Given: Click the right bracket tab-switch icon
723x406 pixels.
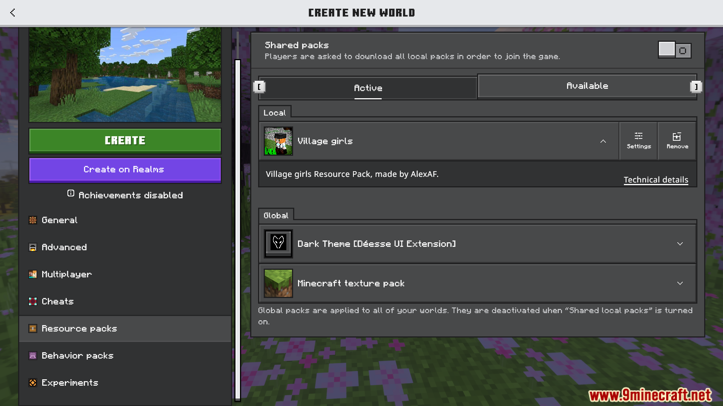Looking at the screenshot, I should (x=696, y=87).
